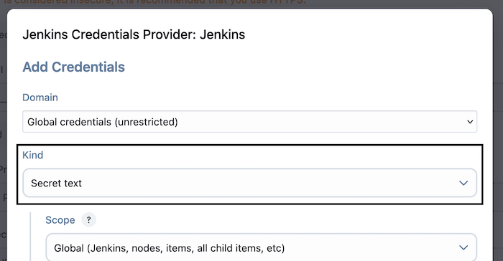Screen dimensions: 503x261
Task: Open the Scope help question mark
Action: click(88, 220)
